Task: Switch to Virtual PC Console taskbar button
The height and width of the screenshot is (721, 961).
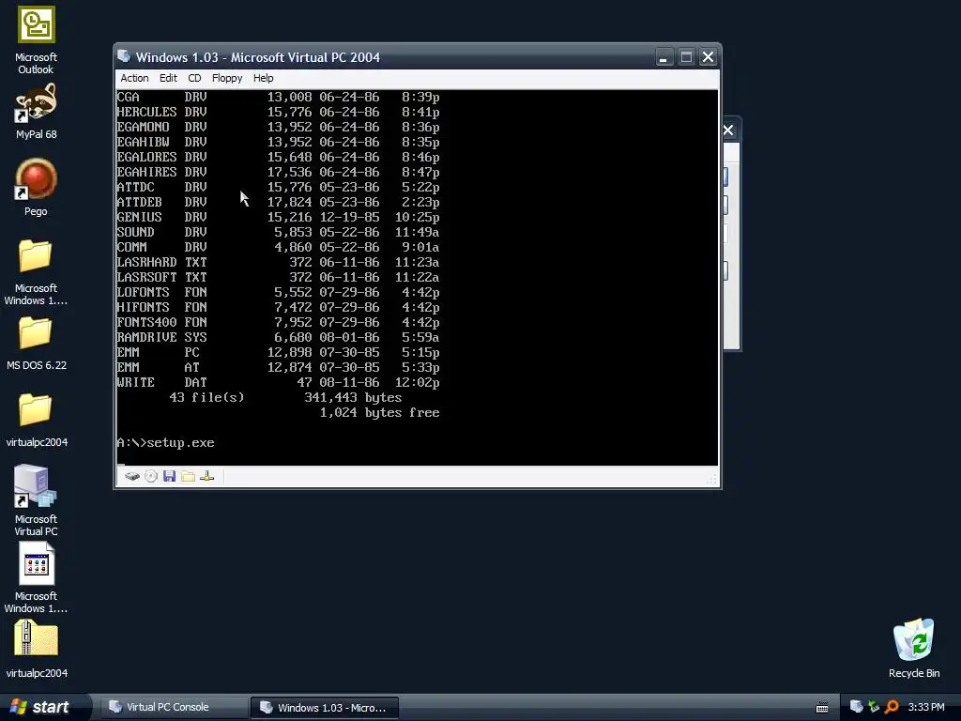Action: pos(173,707)
